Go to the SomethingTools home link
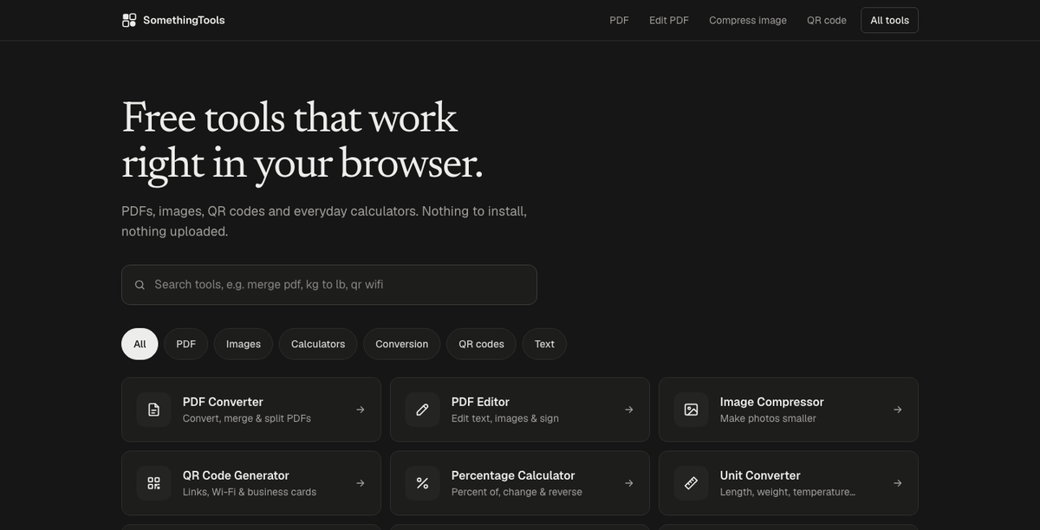This screenshot has width=1040, height=530. click(x=173, y=20)
